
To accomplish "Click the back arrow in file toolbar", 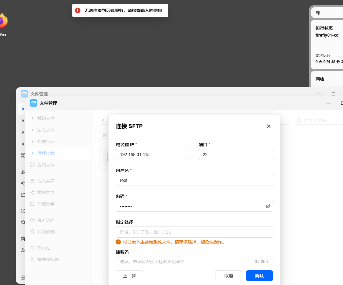I will (103, 120).
